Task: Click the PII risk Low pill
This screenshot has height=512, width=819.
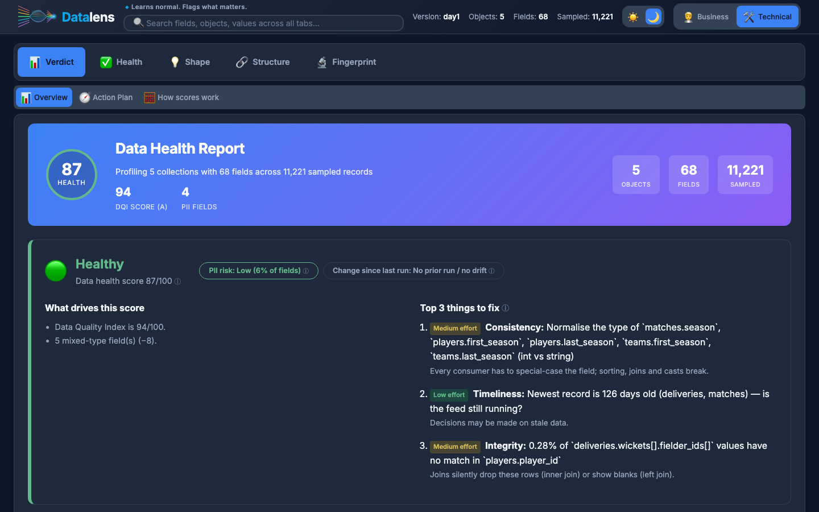Action: 259,271
